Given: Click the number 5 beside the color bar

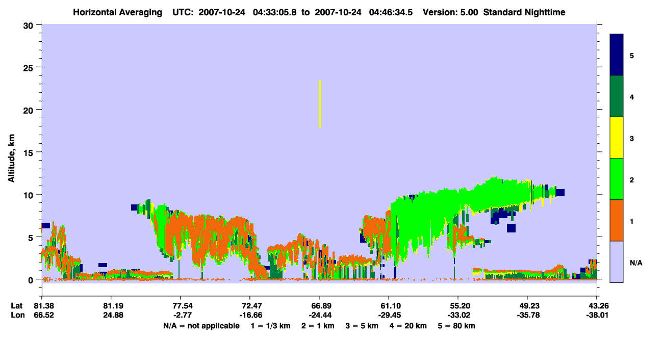Looking at the screenshot, I should (x=632, y=55).
